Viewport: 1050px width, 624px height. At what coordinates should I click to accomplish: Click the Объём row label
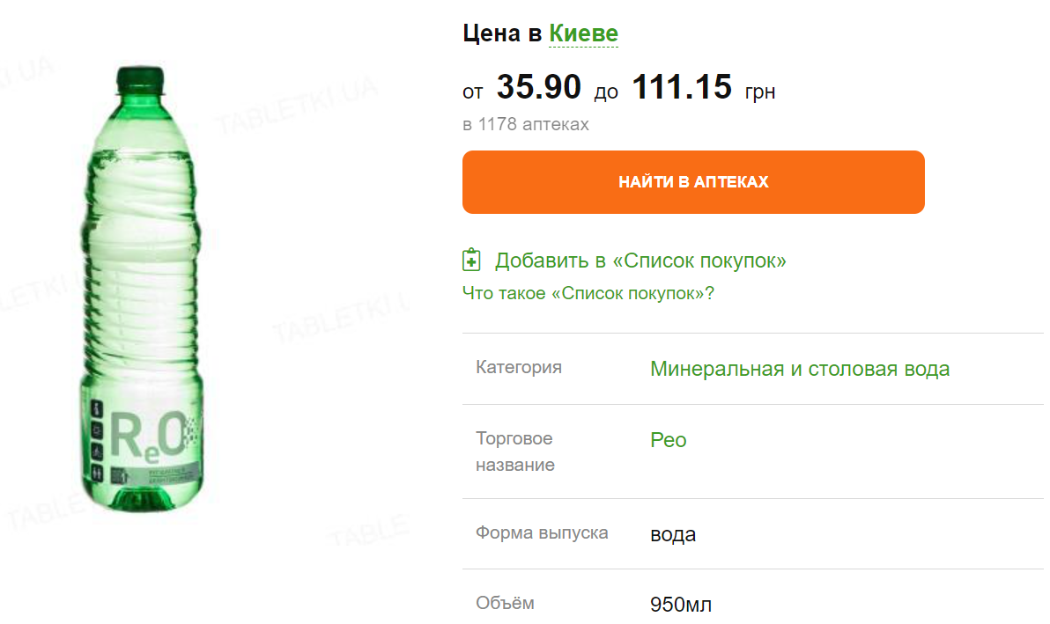tap(505, 603)
